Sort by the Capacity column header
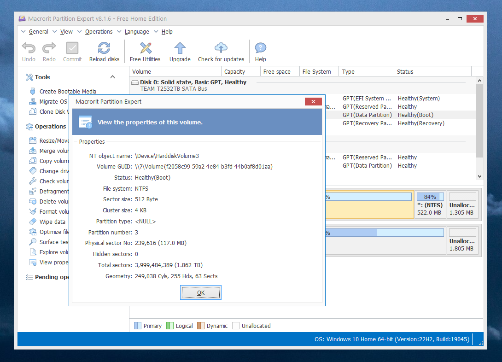 (241, 72)
